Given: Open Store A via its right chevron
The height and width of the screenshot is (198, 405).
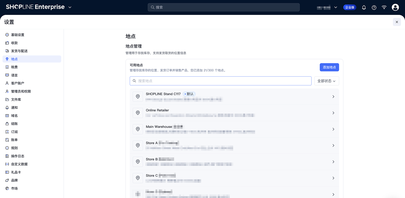Looking at the screenshot, I should point(333,145).
